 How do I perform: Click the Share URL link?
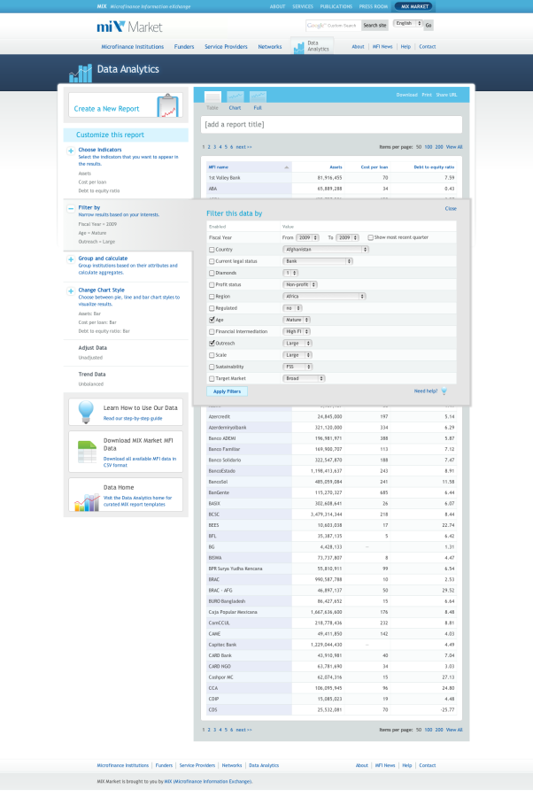(x=446, y=95)
